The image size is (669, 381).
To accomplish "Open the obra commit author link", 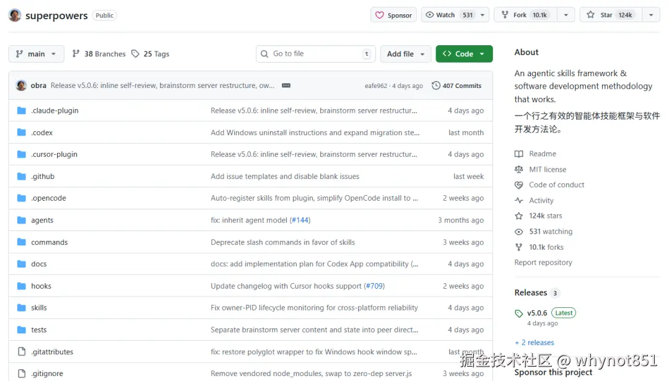I will [x=38, y=85].
